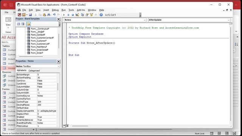Undo the last action with toolbar arrow

(x=54, y=15)
